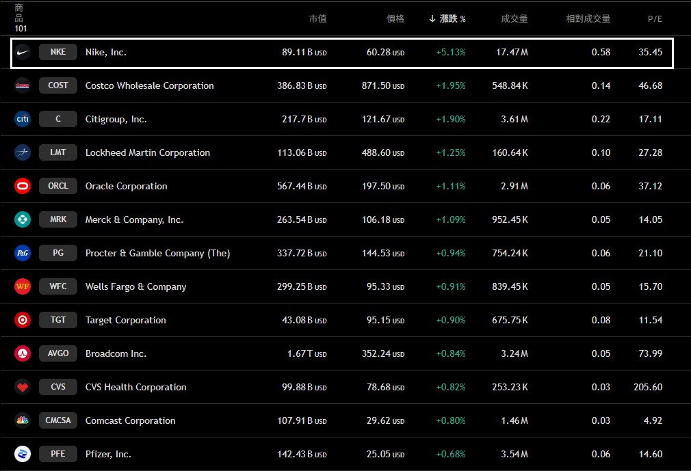Click the Procter & Gamble logo icon
This screenshot has width=691, height=471.
pos(23,253)
